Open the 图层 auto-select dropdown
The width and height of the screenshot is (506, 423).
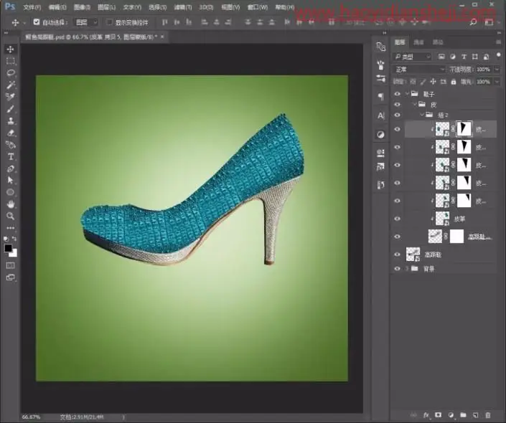pyautogui.click(x=86, y=22)
